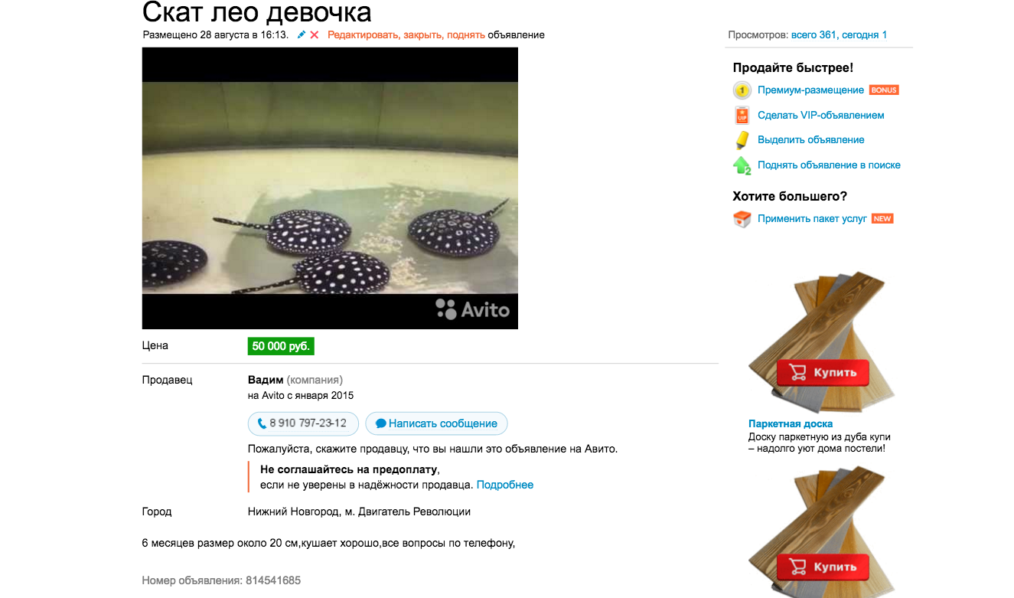Viewport: 1014px width, 598px height.
Task: Click the views link всего 361, сегодня 1
Action: coord(839,35)
